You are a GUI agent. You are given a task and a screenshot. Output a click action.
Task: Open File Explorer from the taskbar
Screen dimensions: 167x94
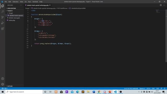pyautogui.click(x=88, y=92)
